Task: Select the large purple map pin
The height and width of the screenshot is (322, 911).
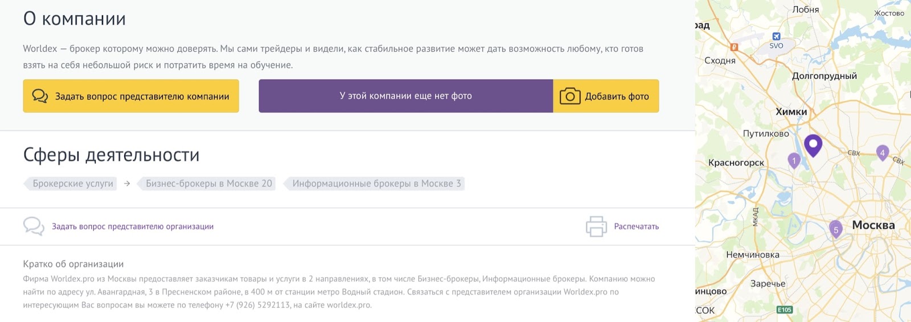Action: pyautogui.click(x=813, y=146)
